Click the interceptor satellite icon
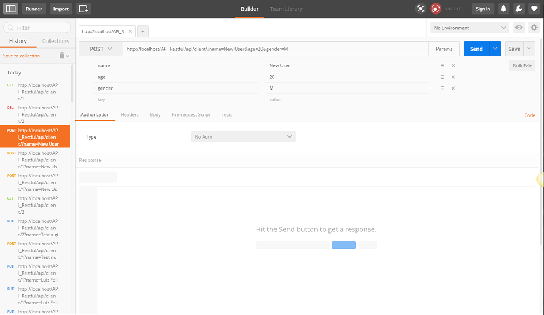544x315 pixels. tap(420, 9)
